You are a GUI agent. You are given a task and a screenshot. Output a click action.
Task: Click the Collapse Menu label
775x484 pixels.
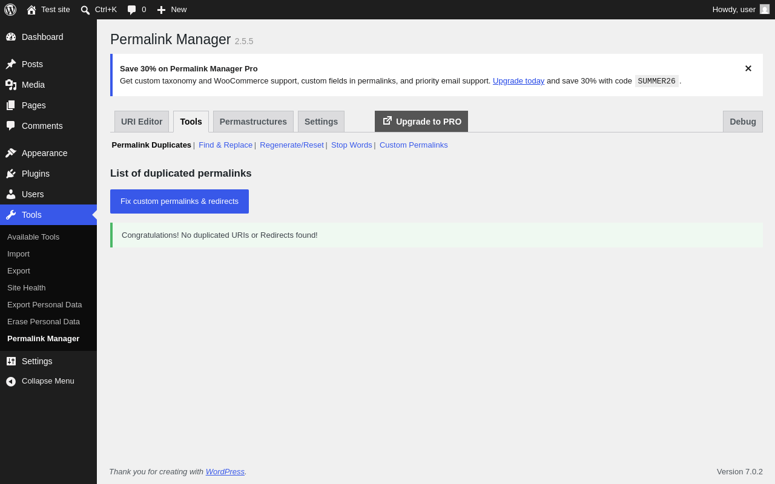click(x=48, y=381)
